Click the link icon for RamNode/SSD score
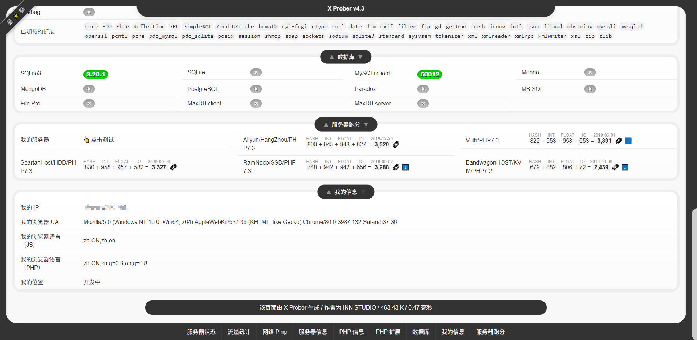Image resolution: width=697 pixels, height=340 pixels. pyautogui.click(x=396, y=167)
